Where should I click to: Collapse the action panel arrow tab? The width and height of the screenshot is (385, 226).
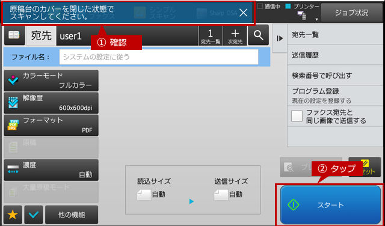coord(280,38)
